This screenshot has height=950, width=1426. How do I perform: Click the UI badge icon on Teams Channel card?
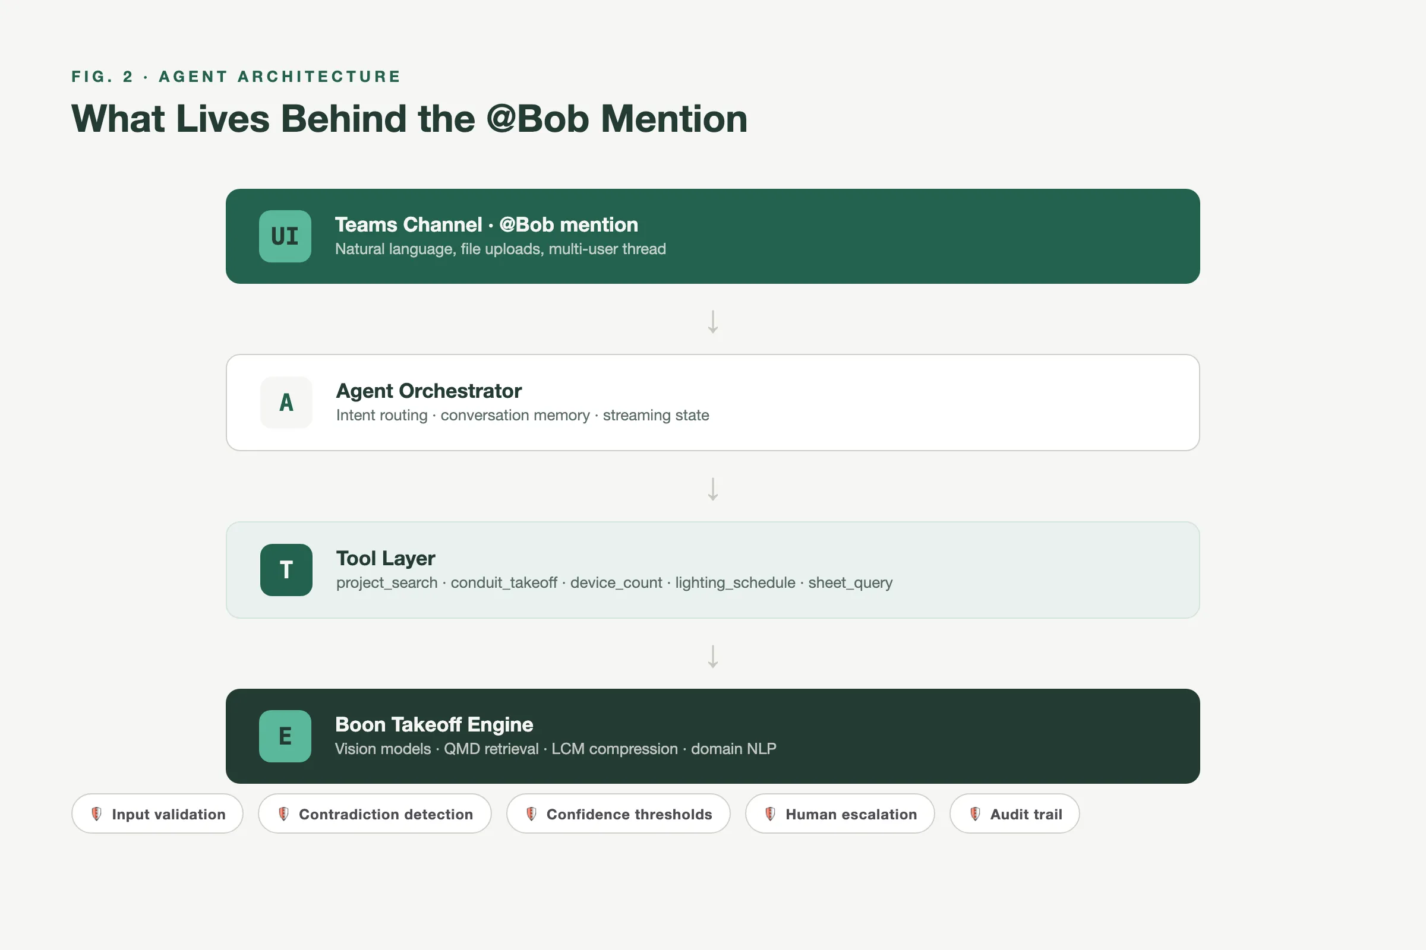(285, 236)
